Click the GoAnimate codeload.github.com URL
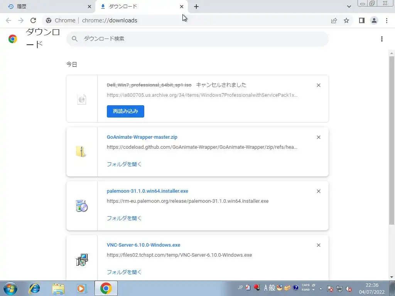The height and width of the screenshot is (296, 395). 202,147
